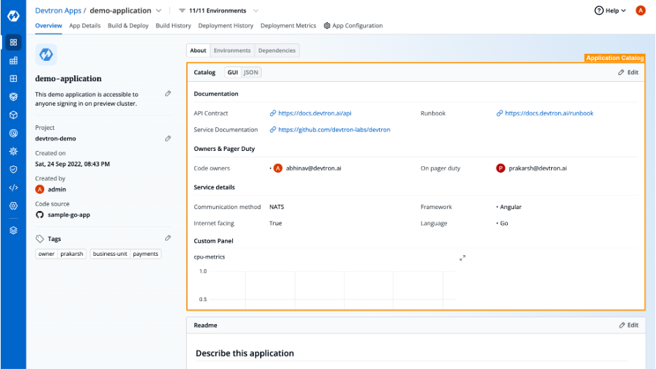Open the global settings gear in sidebar
656x369 pixels.
[x=13, y=205]
